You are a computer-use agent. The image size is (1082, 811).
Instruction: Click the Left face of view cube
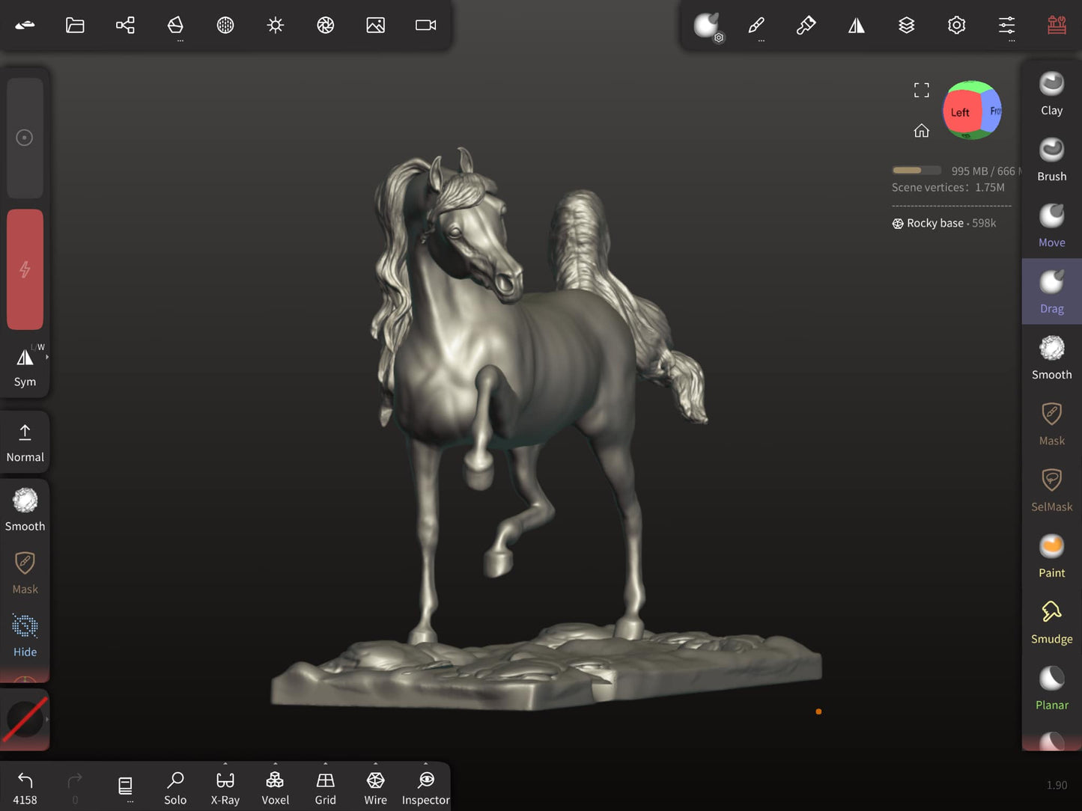(x=960, y=112)
